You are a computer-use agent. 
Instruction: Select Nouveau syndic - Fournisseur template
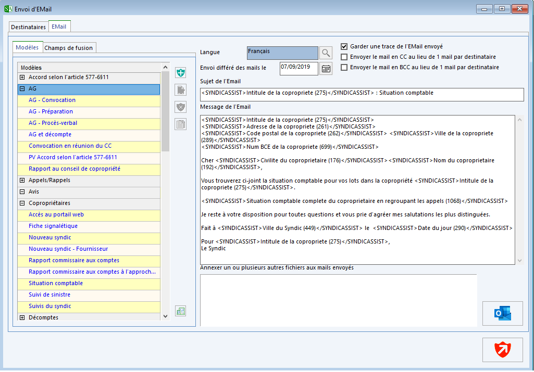pos(89,249)
